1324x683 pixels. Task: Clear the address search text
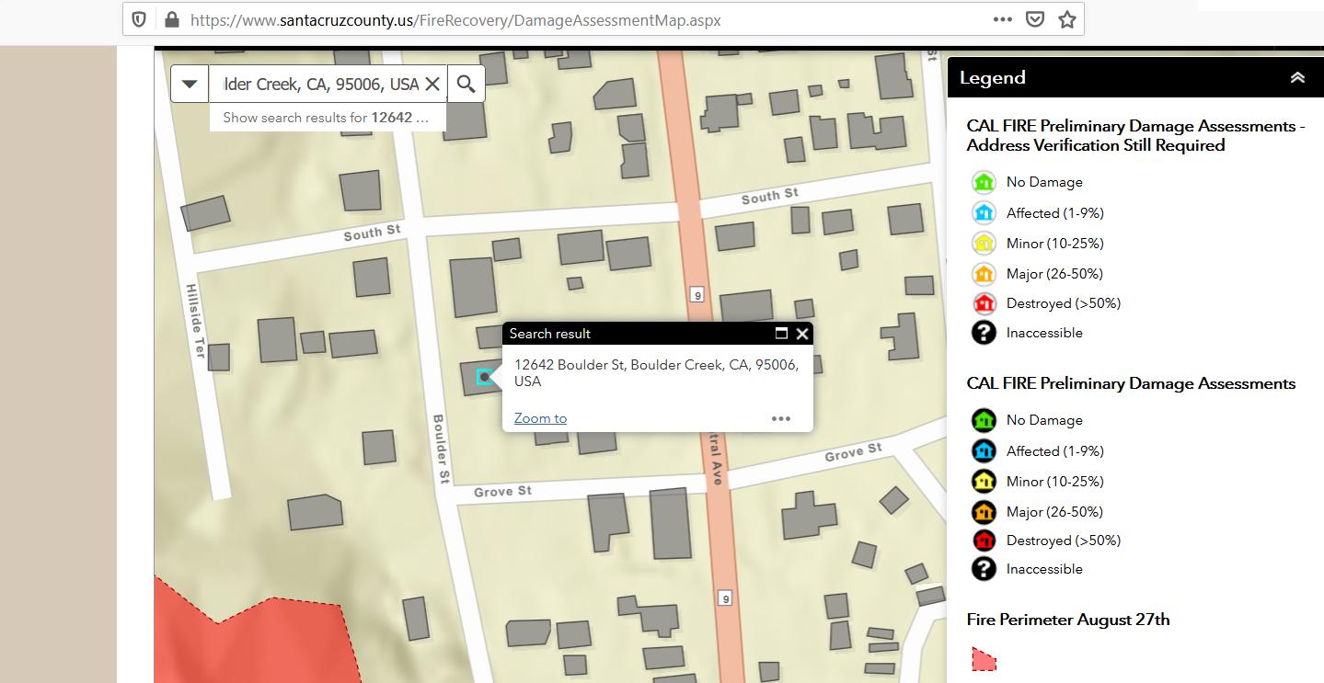pyautogui.click(x=432, y=84)
